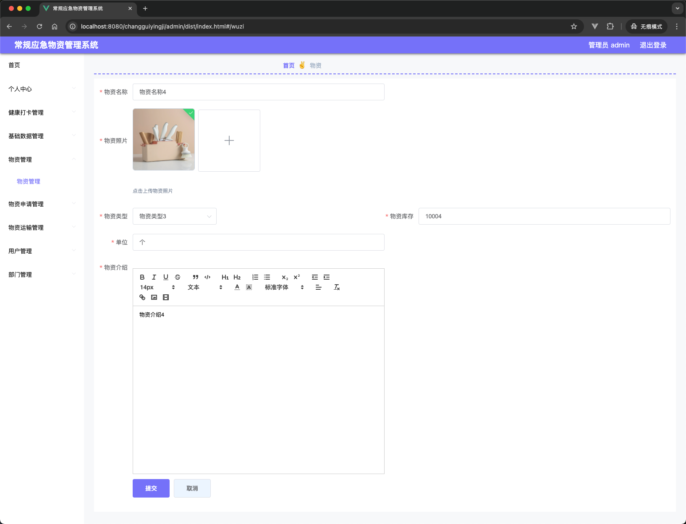Click the 管理员 admin label
The image size is (686, 524).
(609, 45)
